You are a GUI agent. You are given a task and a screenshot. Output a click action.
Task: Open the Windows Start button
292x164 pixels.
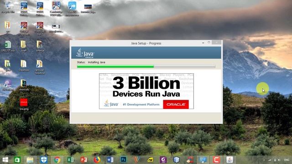coord(5,160)
